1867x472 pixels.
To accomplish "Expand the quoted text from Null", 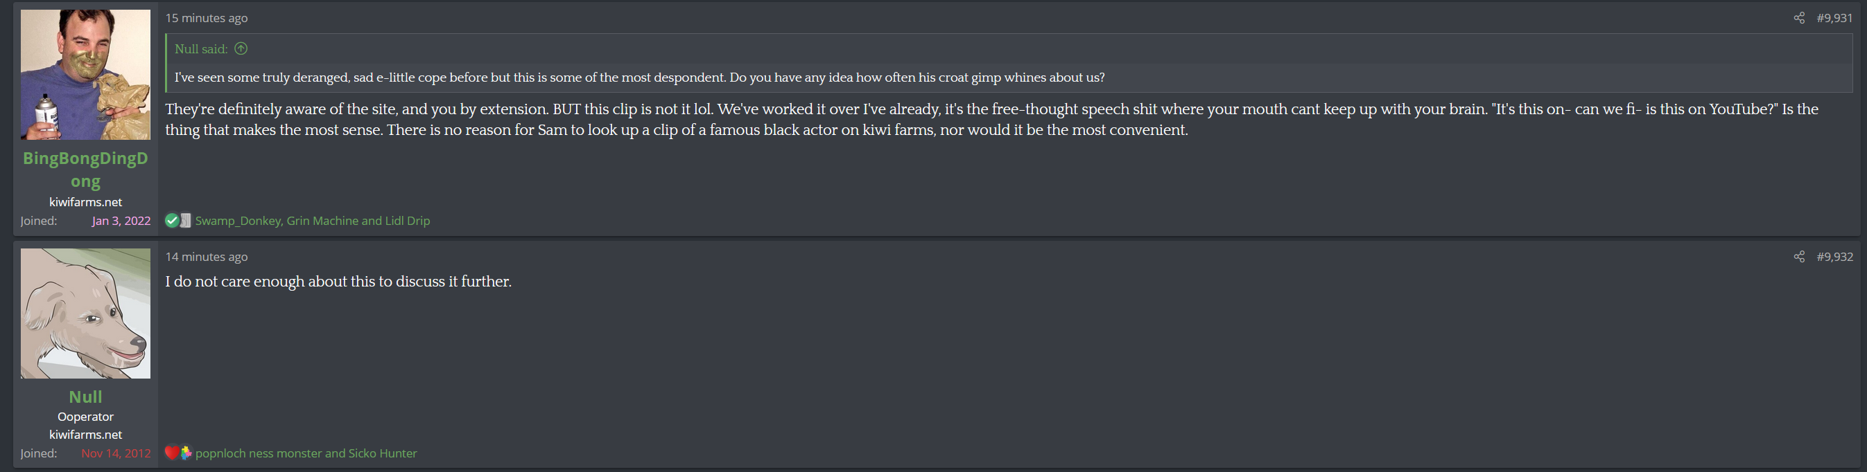I will click(639, 78).
